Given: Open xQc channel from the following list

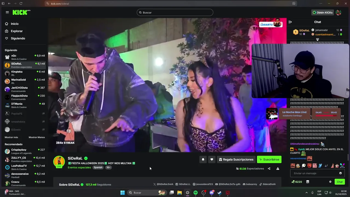Looking at the screenshot, I should click(x=25, y=57).
